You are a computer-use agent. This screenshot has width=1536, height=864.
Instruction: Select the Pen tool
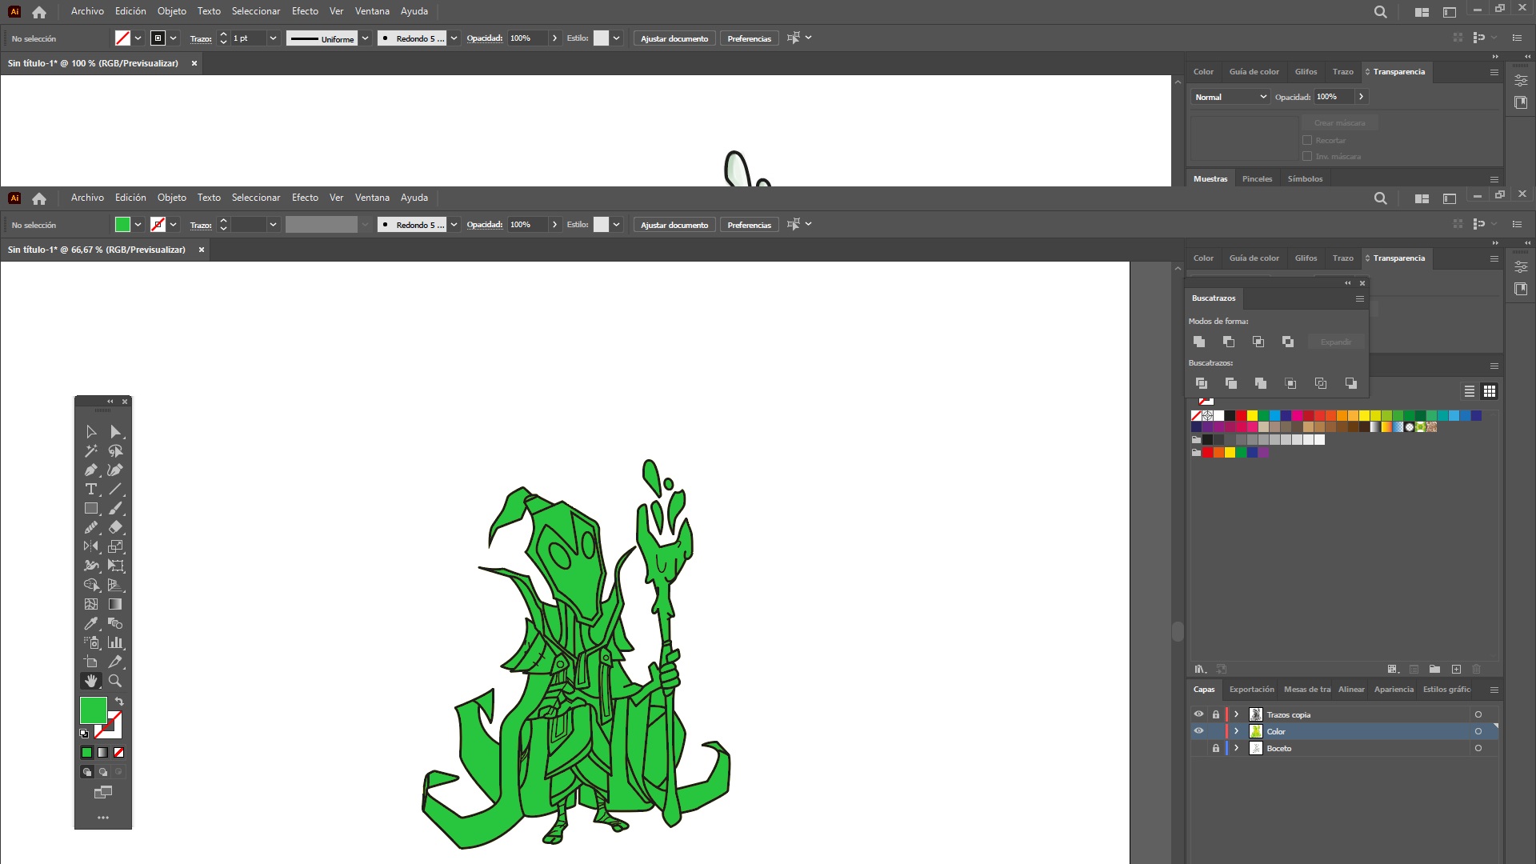click(91, 470)
